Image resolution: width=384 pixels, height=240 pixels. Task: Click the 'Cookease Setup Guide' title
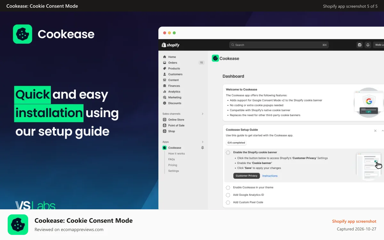coord(242,130)
